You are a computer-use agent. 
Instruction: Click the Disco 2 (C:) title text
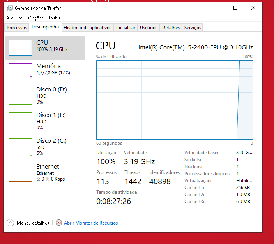[51, 141]
